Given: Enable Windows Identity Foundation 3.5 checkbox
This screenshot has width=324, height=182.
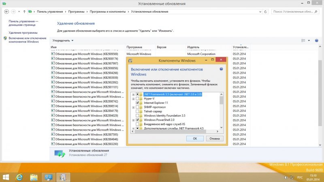Looking at the screenshot, I should coord(137,116).
